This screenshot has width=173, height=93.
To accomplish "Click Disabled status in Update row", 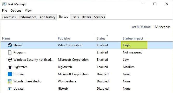I will [x=103, y=89].
